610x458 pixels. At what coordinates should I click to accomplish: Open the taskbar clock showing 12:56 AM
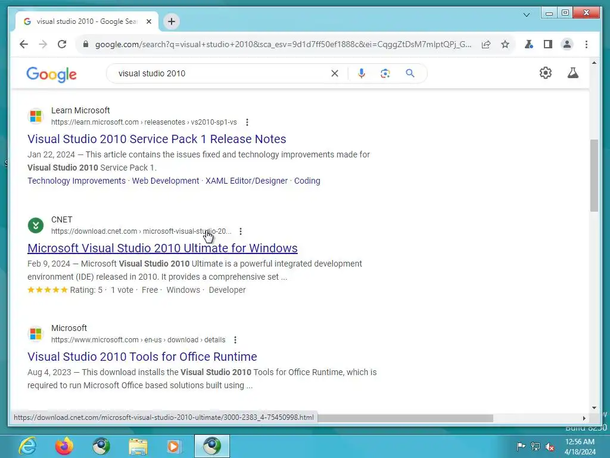coord(580,447)
